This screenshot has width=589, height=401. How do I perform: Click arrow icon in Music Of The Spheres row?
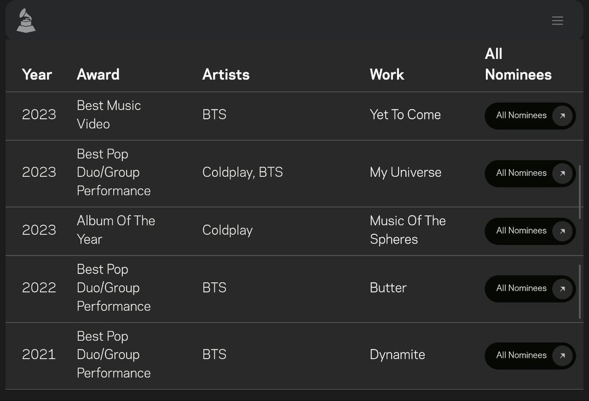562,231
